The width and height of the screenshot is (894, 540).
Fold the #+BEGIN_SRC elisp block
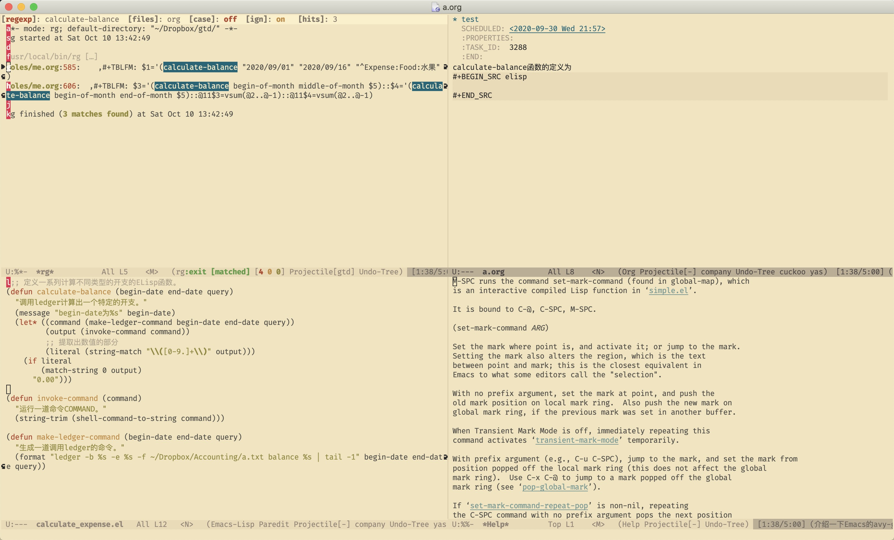pos(489,77)
